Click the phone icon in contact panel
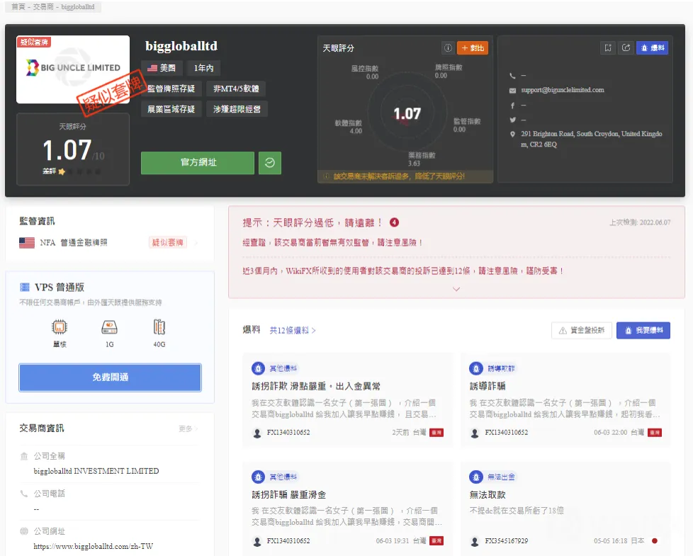This screenshot has width=693, height=556. coord(512,76)
